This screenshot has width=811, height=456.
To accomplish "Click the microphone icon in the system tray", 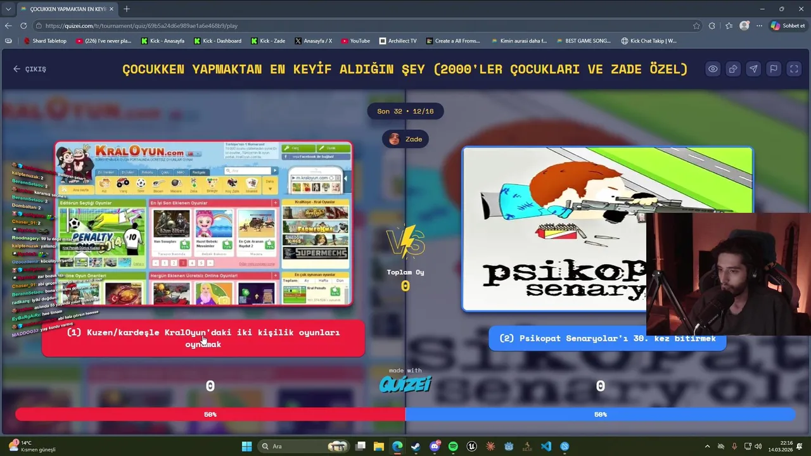I will tap(734, 446).
